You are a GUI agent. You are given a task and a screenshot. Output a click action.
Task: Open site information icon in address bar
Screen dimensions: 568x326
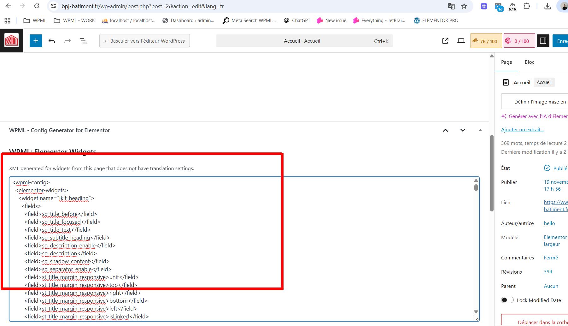[x=54, y=6]
